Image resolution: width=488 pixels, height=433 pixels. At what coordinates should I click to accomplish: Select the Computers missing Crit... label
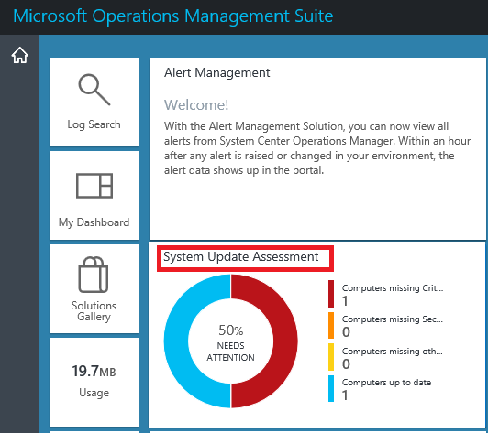[393, 288]
